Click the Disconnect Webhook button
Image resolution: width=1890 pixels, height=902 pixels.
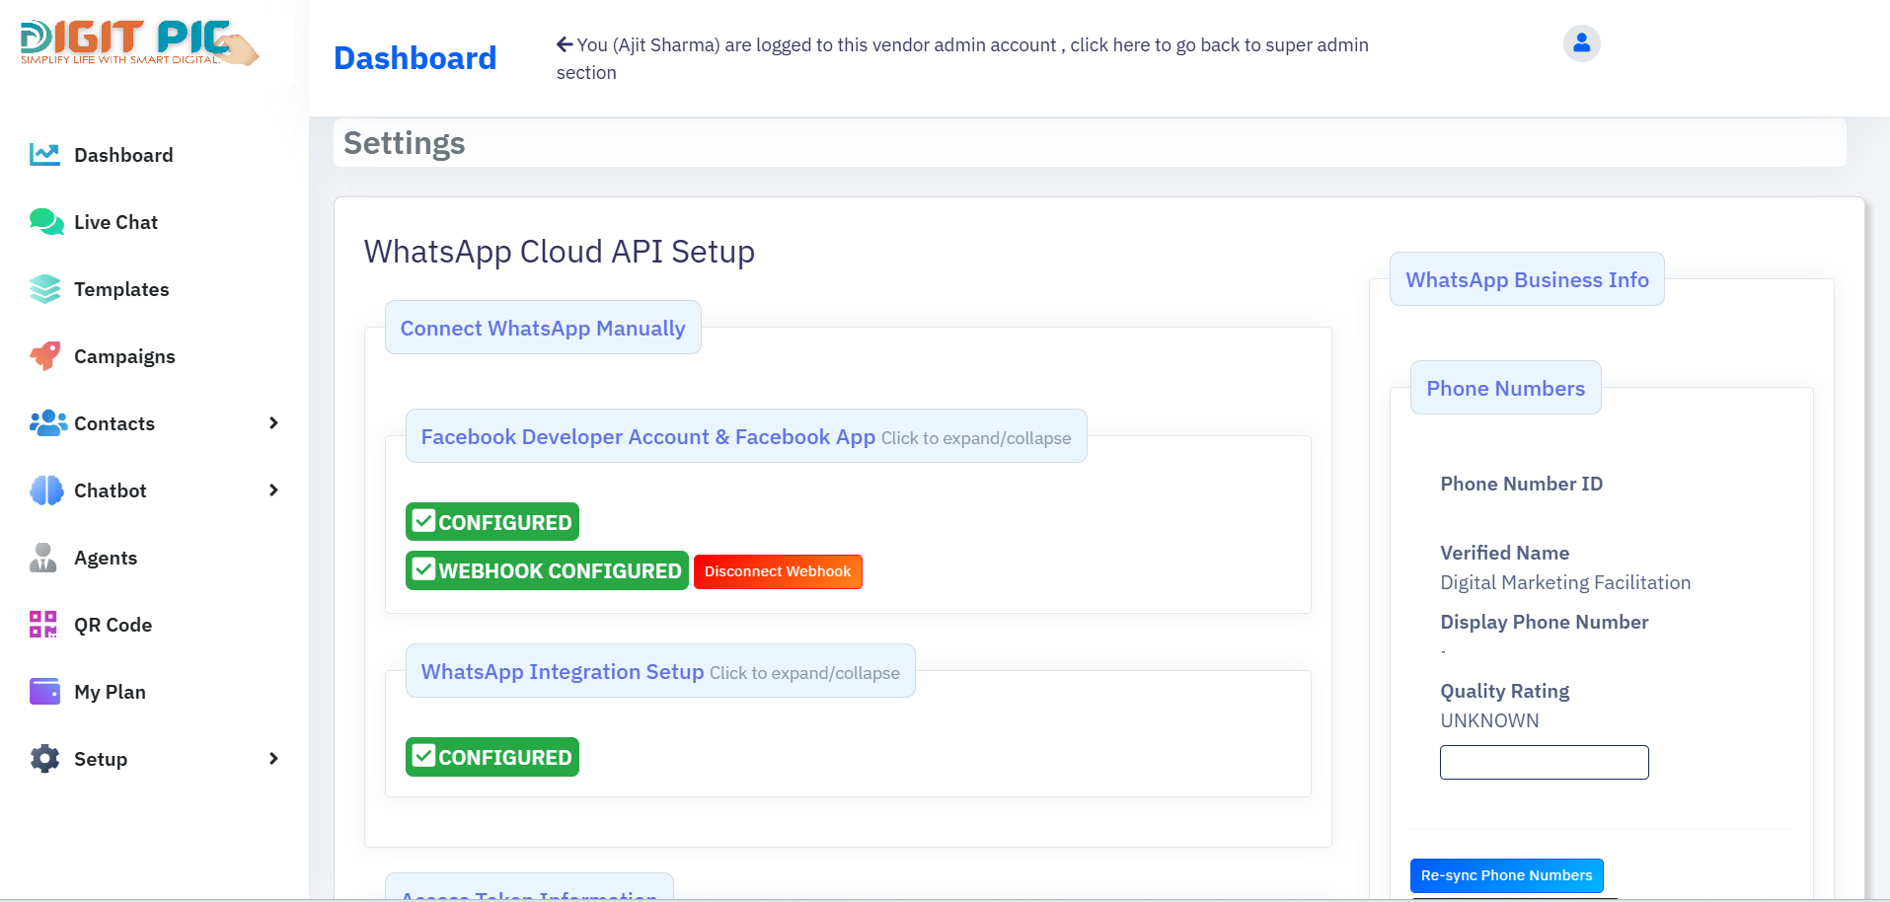[778, 572]
